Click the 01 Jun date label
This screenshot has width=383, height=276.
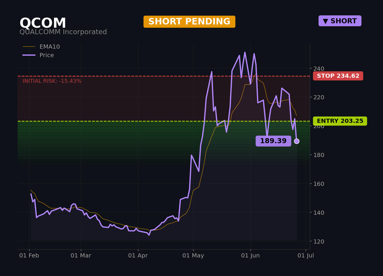[x=251, y=256]
